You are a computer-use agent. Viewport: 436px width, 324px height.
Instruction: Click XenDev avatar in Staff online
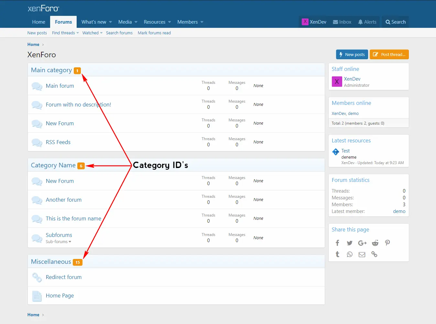[337, 82]
